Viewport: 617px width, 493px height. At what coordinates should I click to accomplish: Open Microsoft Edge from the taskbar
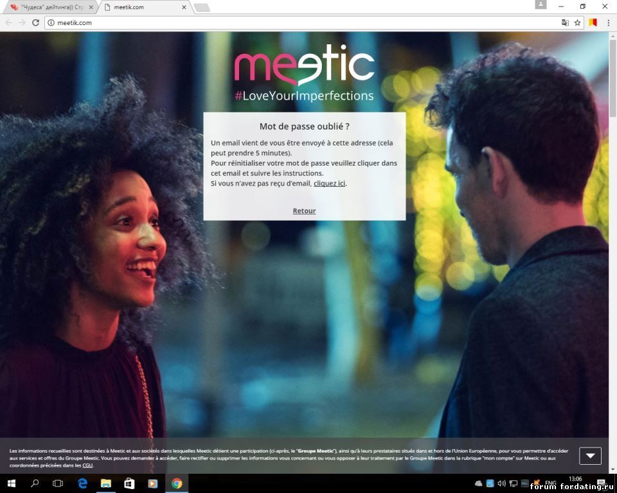(82, 483)
